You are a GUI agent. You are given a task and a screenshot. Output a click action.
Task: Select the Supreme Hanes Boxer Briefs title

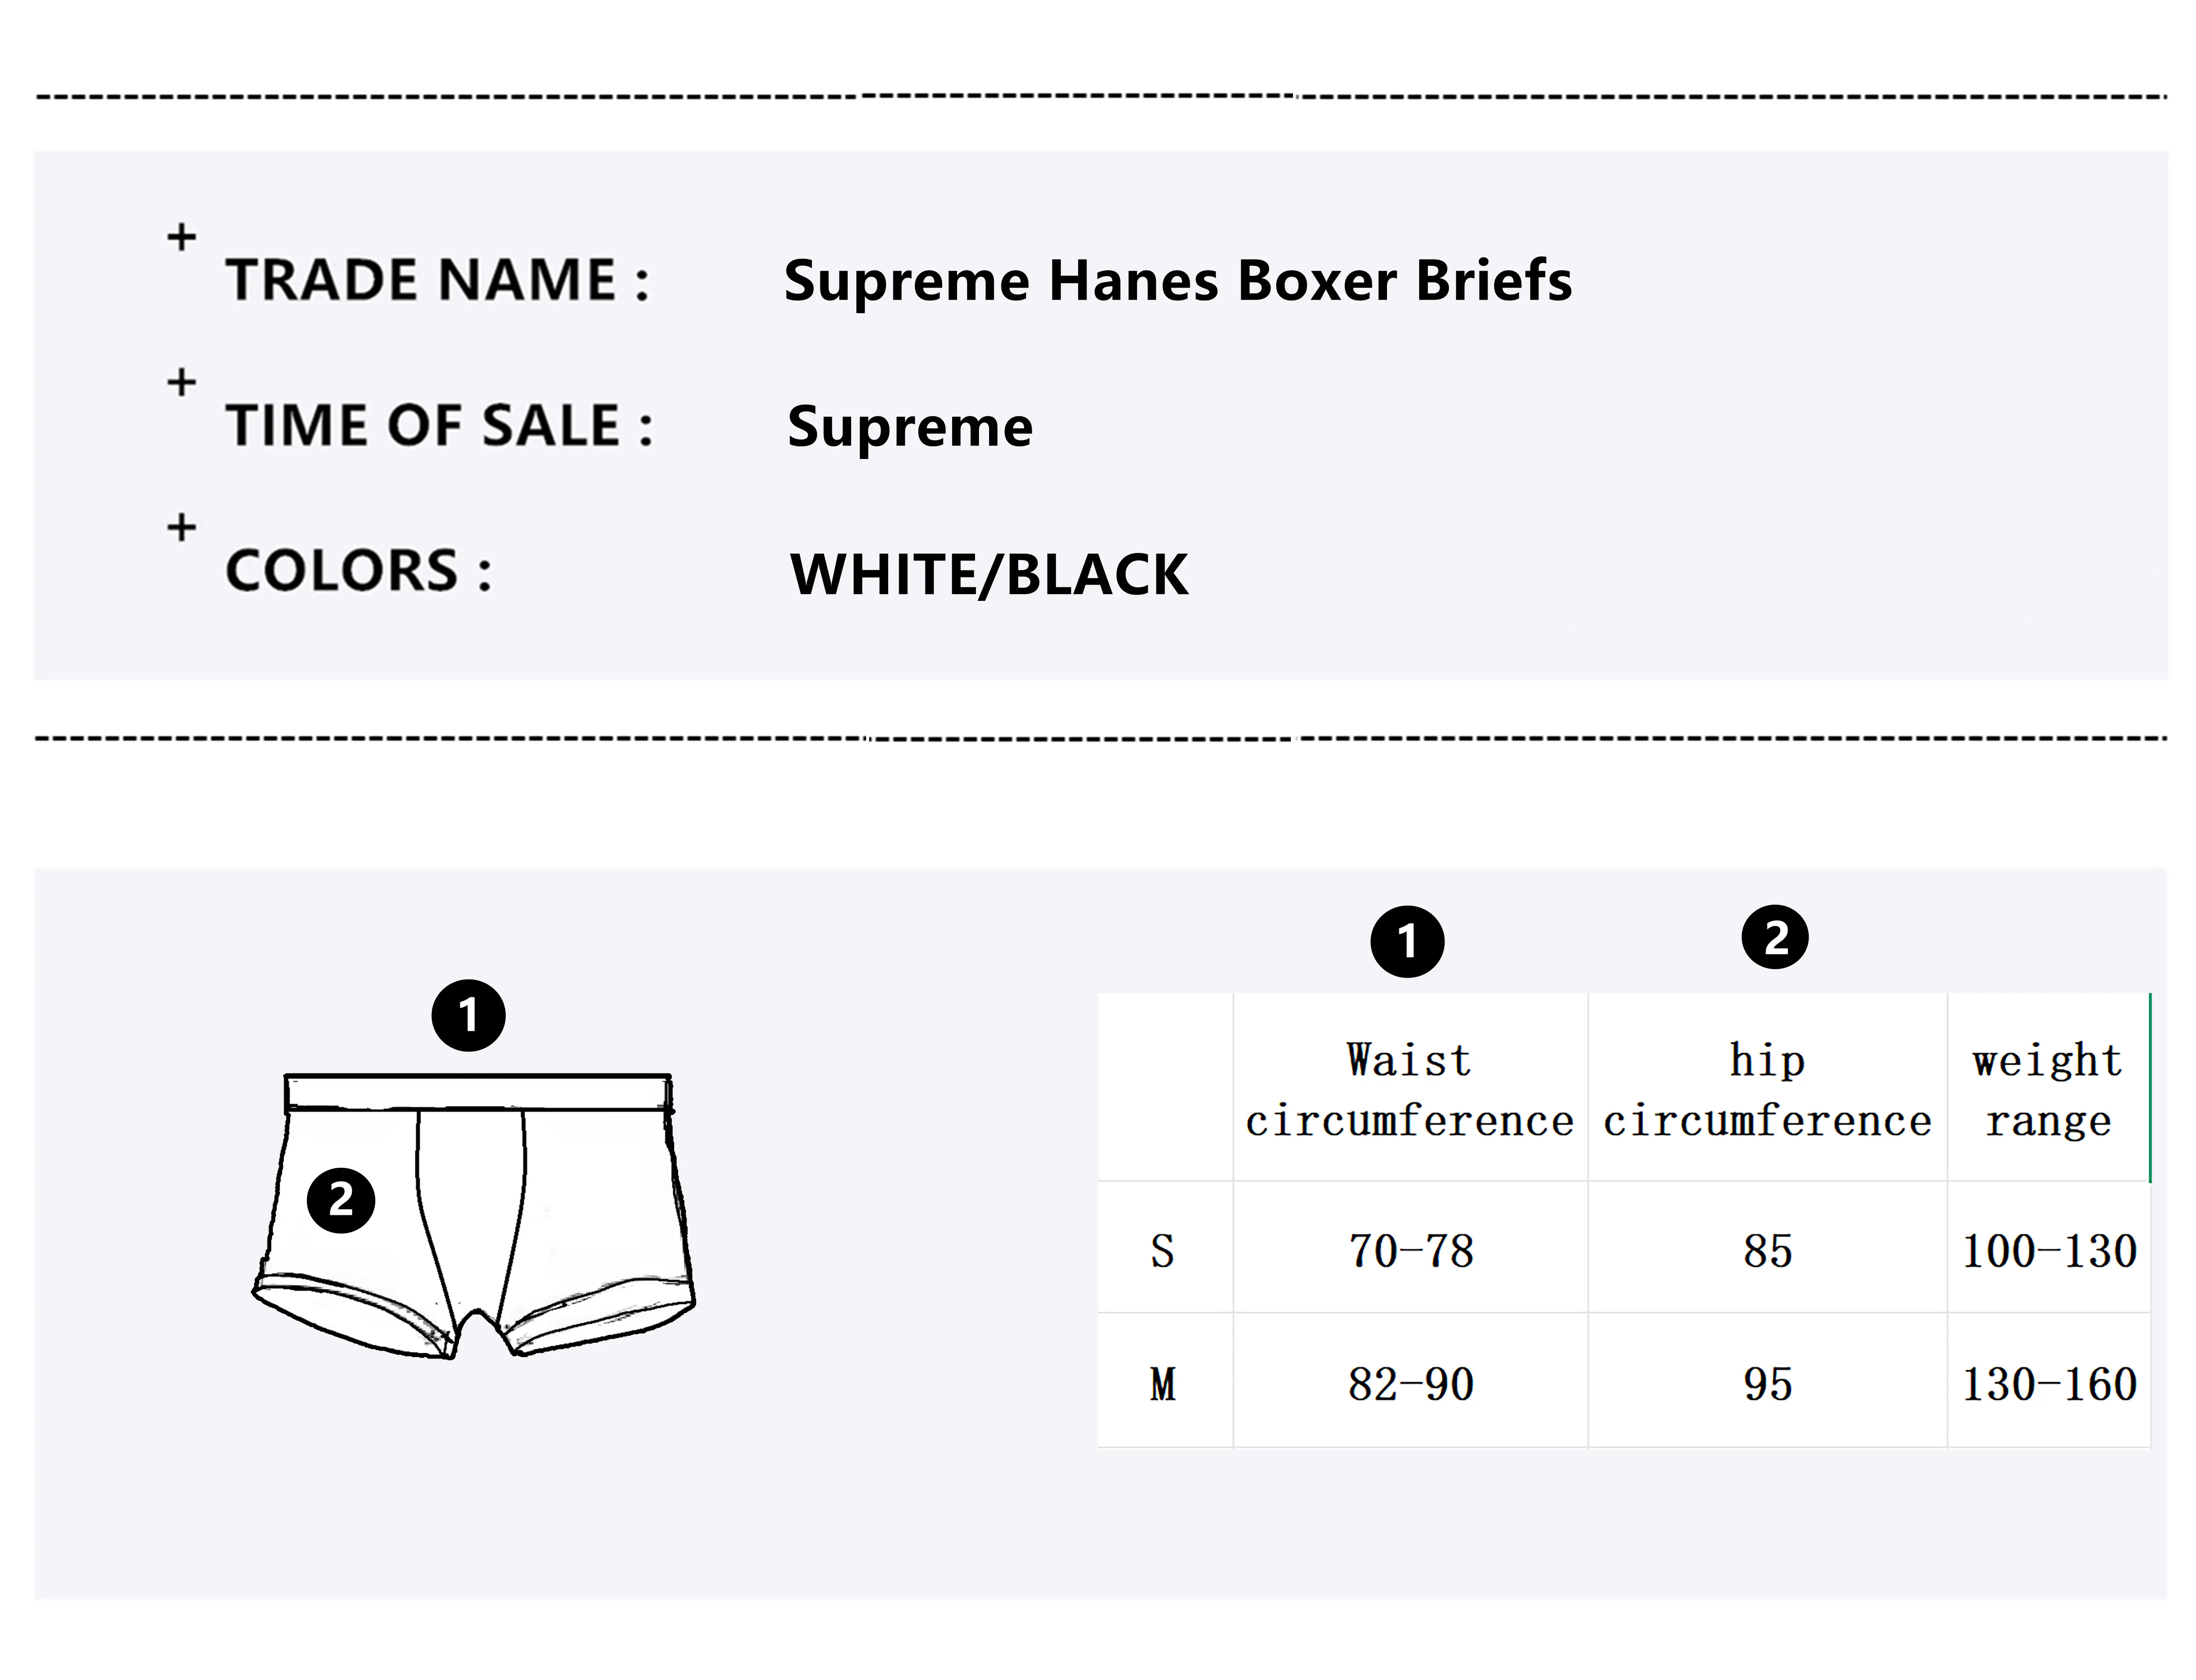pyautogui.click(x=1177, y=281)
